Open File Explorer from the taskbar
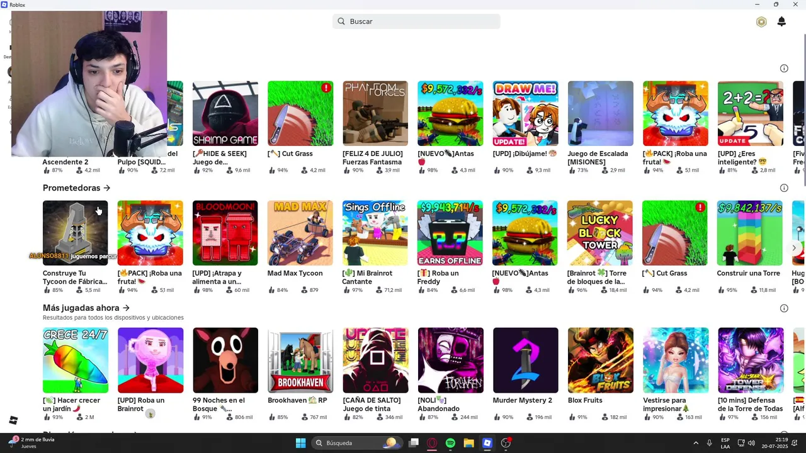806x453 pixels. tap(468, 443)
